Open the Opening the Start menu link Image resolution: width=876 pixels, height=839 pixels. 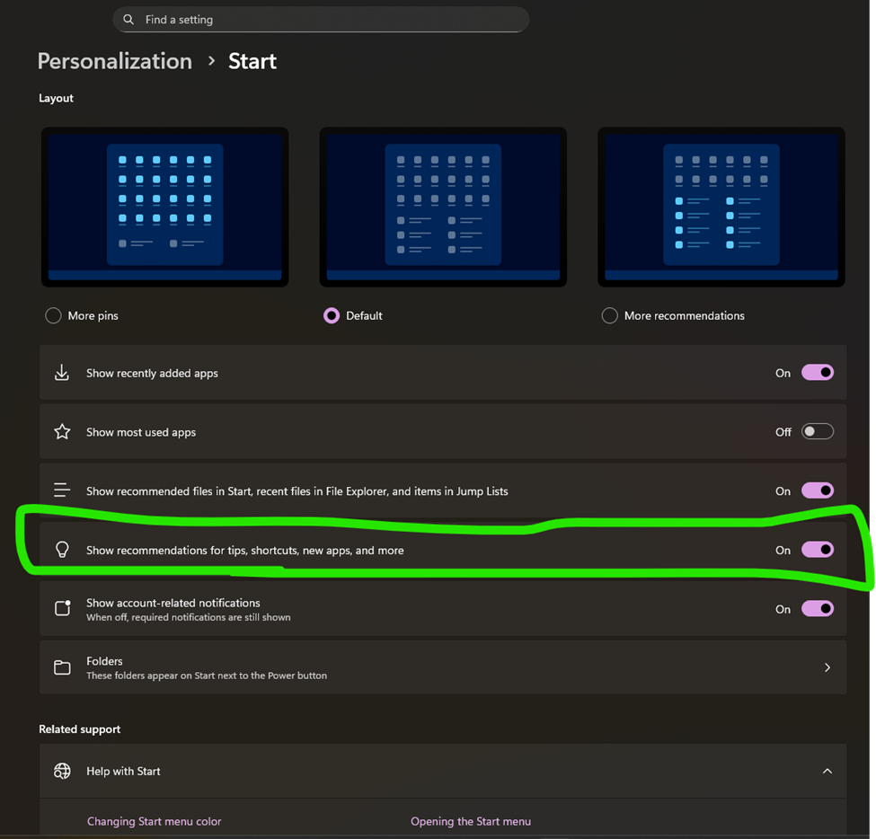point(471,821)
